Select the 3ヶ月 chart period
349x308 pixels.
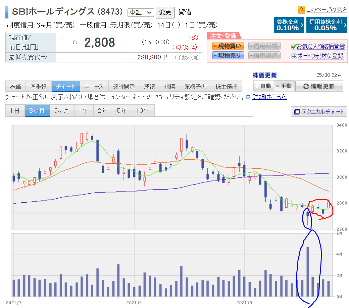pos(37,111)
